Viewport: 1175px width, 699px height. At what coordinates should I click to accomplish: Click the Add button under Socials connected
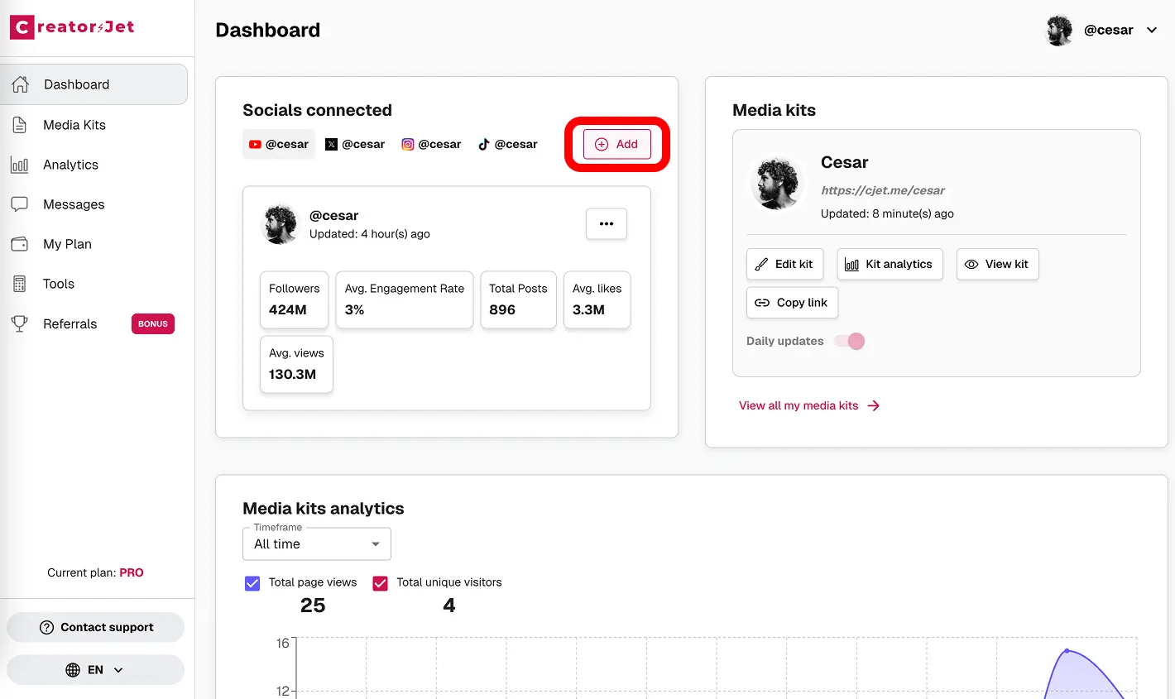(616, 143)
